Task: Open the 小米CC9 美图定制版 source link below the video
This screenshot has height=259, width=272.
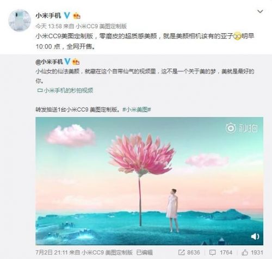Action: (x=107, y=252)
